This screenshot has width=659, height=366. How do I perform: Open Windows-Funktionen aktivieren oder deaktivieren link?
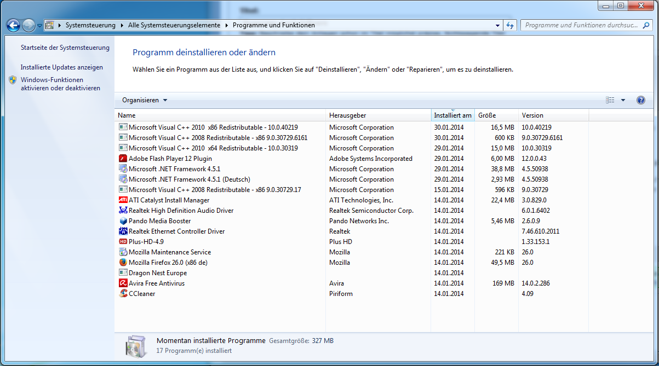tap(60, 84)
